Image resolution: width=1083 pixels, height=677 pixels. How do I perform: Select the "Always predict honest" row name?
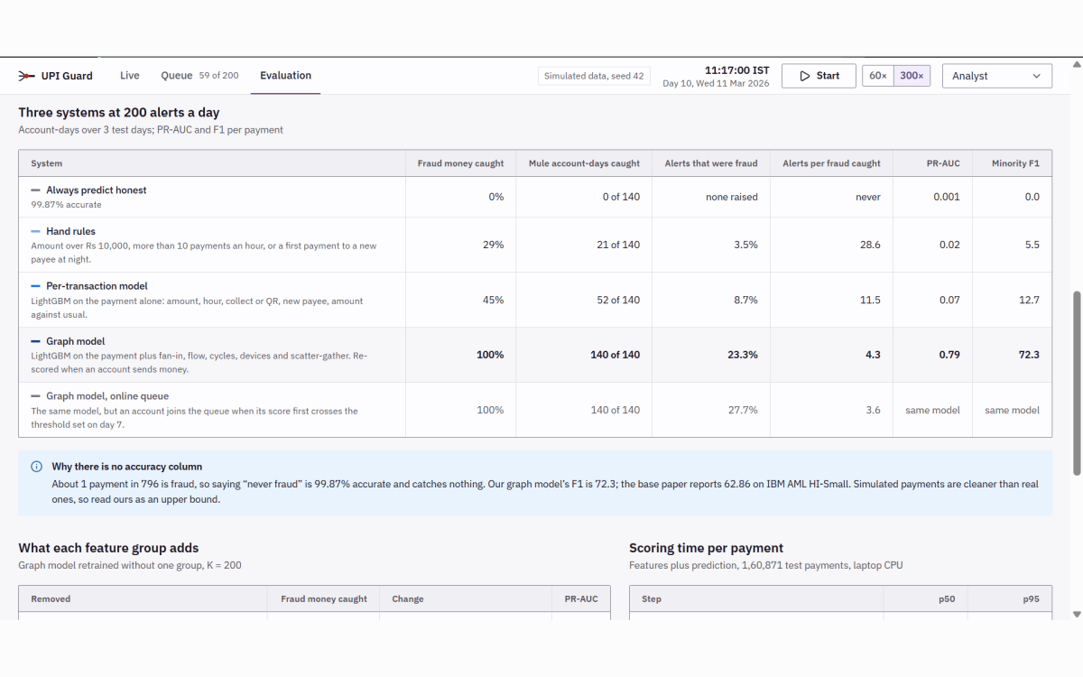[97, 190]
